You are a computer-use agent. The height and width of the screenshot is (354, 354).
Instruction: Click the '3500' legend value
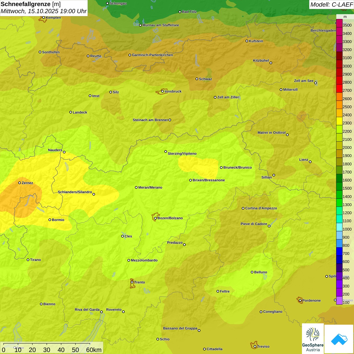point(347,25)
